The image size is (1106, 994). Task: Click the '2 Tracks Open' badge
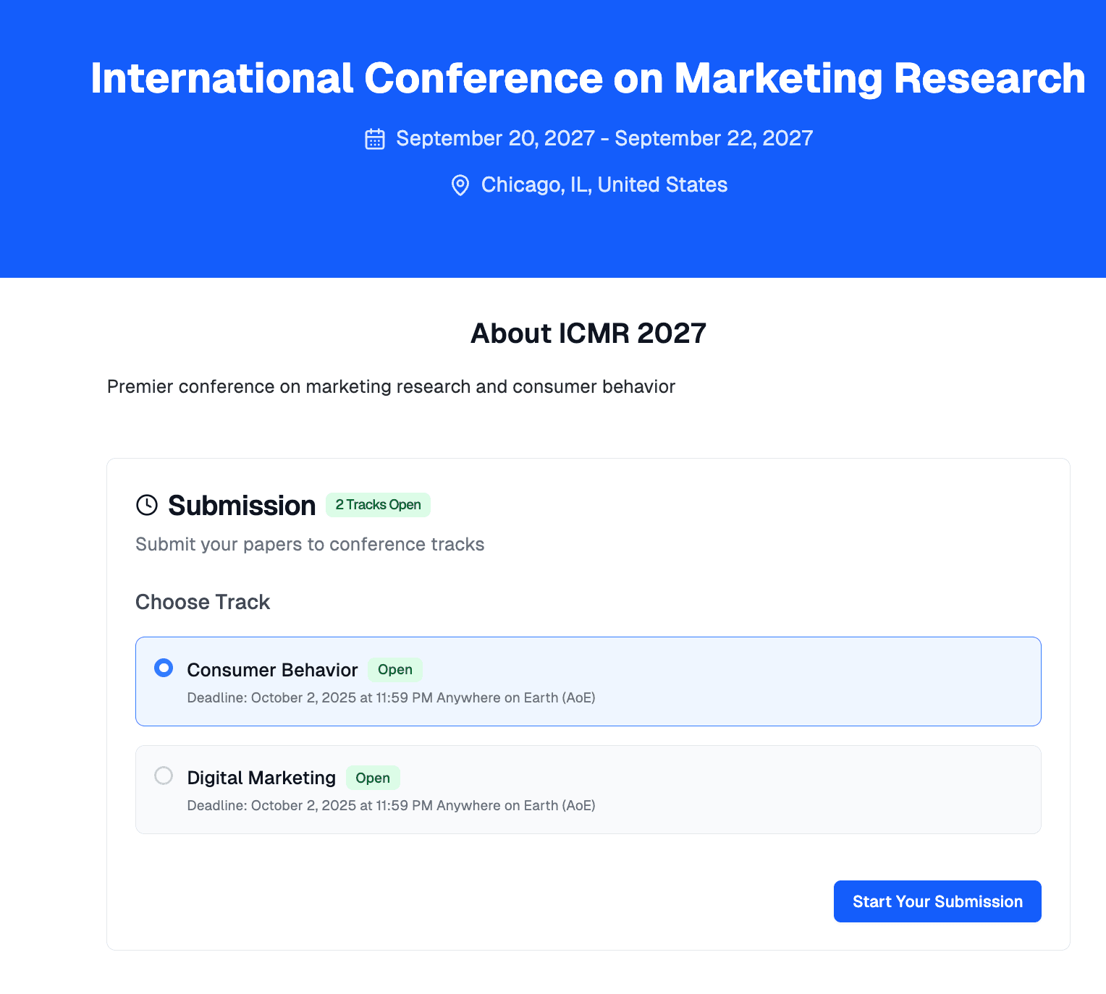[x=378, y=505]
